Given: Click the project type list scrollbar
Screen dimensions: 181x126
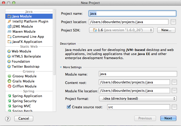Looking at the screenshot, I should 54,42.
